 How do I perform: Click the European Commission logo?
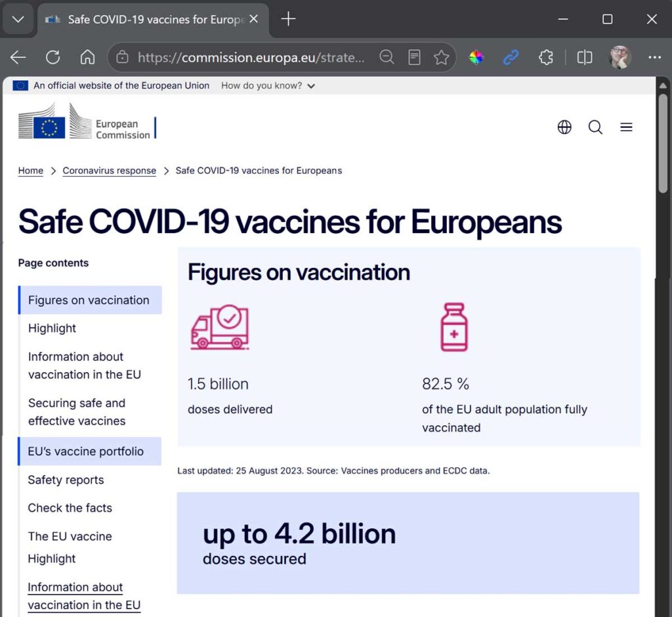(87, 121)
